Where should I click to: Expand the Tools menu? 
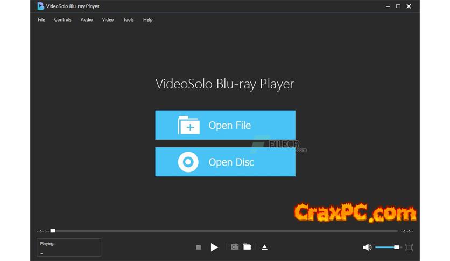[128, 20]
